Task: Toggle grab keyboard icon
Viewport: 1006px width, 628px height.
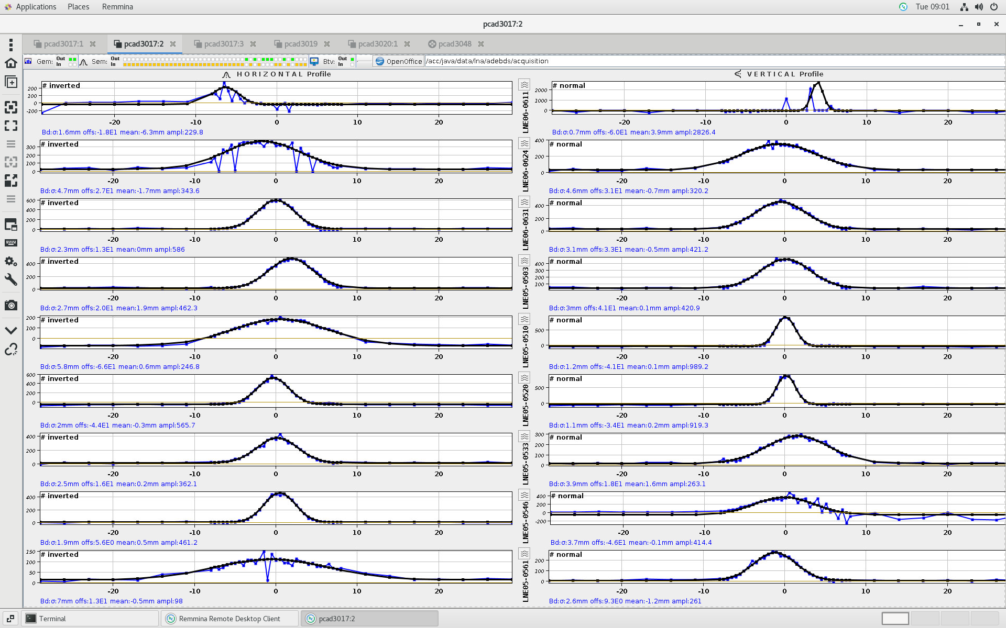Action: click(10, 243)
